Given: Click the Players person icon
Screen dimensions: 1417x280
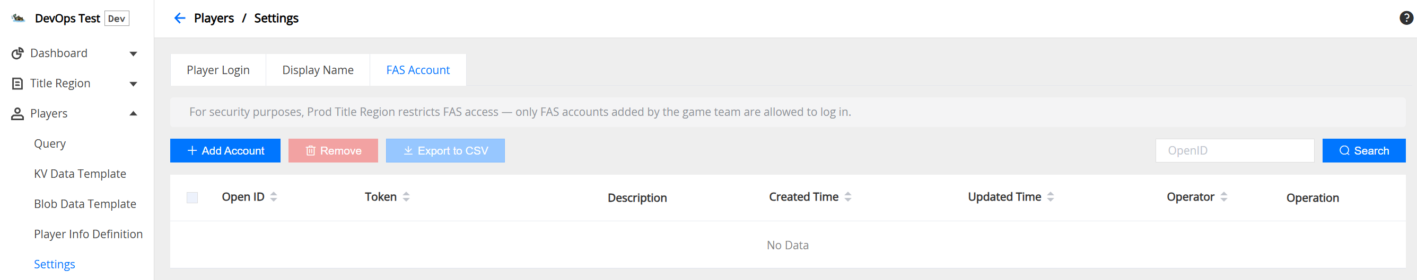Looking at the screenshot, I should pyautogui.click(x=18, y=114).
